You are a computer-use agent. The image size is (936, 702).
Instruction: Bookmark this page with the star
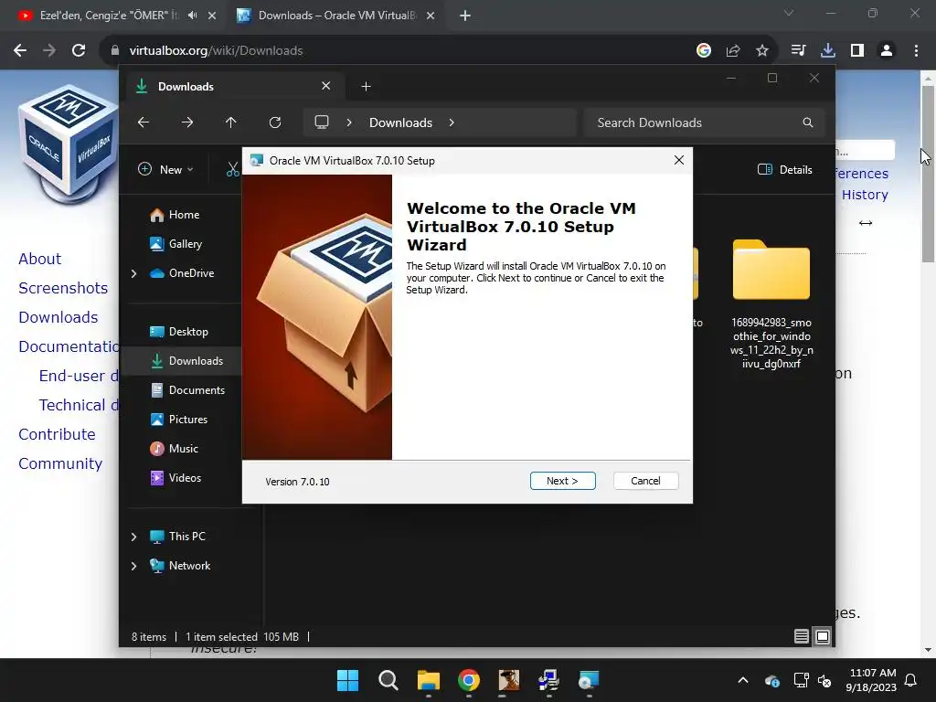pos(762,51)
